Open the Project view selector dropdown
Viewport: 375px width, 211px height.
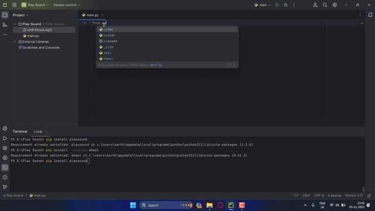click(21, 15)
